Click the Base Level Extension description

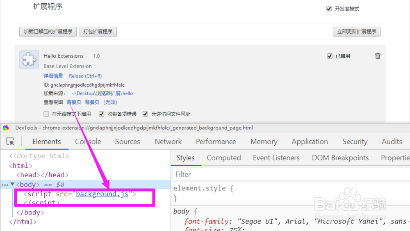68,66
